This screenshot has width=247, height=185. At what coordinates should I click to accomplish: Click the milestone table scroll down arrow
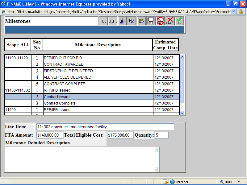182,113
